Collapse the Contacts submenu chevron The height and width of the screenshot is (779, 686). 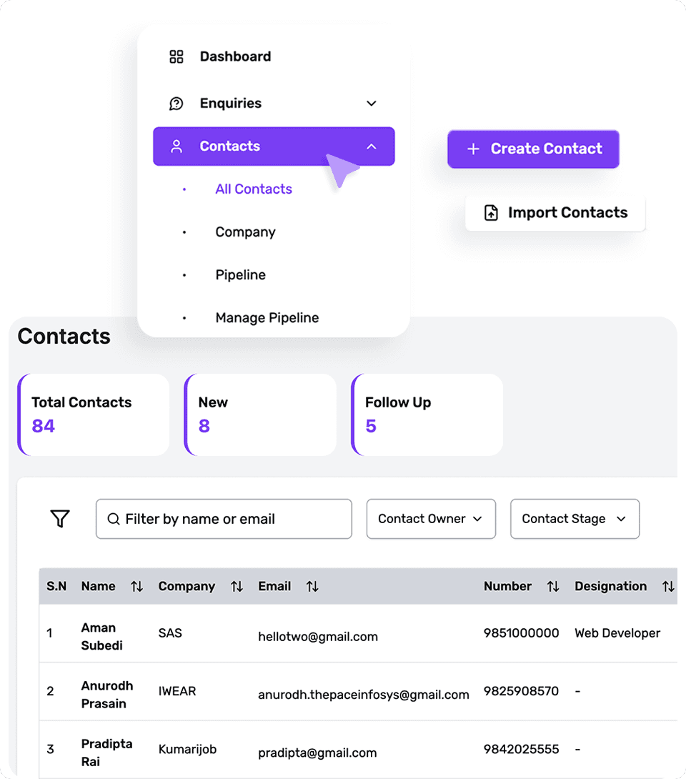pos(371,146)
